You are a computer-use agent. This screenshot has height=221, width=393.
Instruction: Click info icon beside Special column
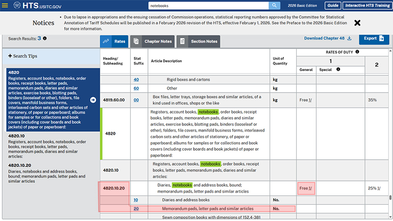(x=338, y=70)
